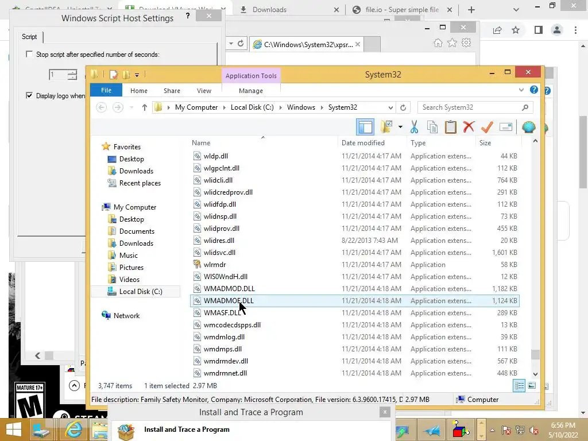The width and height of the screenshot is (588, 441).
Task: Select Videos in navigation pane
Action: [129, 280]
